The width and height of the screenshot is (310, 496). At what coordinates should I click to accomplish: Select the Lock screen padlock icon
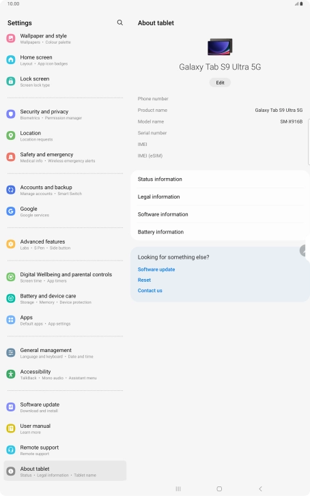(x=11, y=81)
